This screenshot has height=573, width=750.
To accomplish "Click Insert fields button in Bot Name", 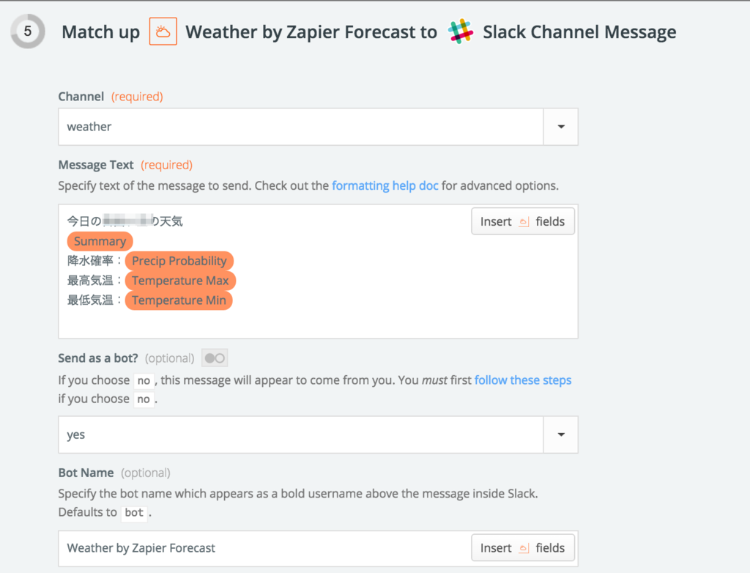I will pos(523,547).
